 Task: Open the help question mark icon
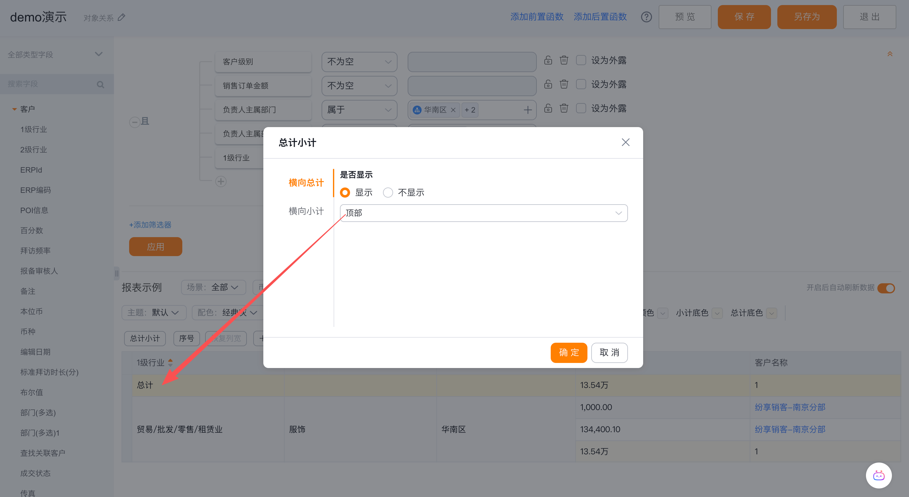(646, 17)
